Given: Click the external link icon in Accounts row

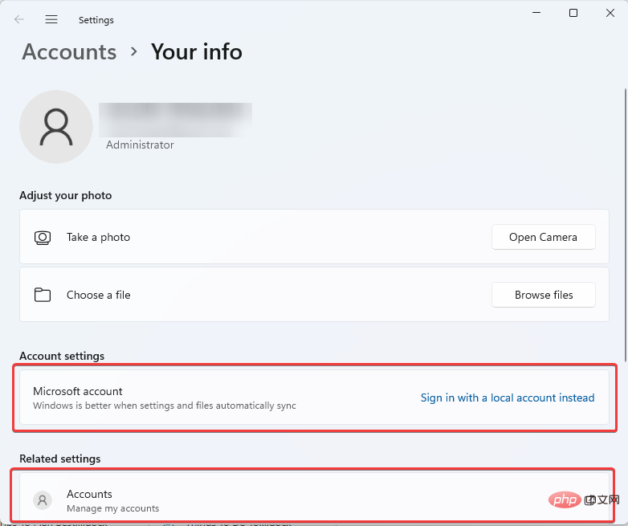Looking at the screenshot, I should [590, 500].
